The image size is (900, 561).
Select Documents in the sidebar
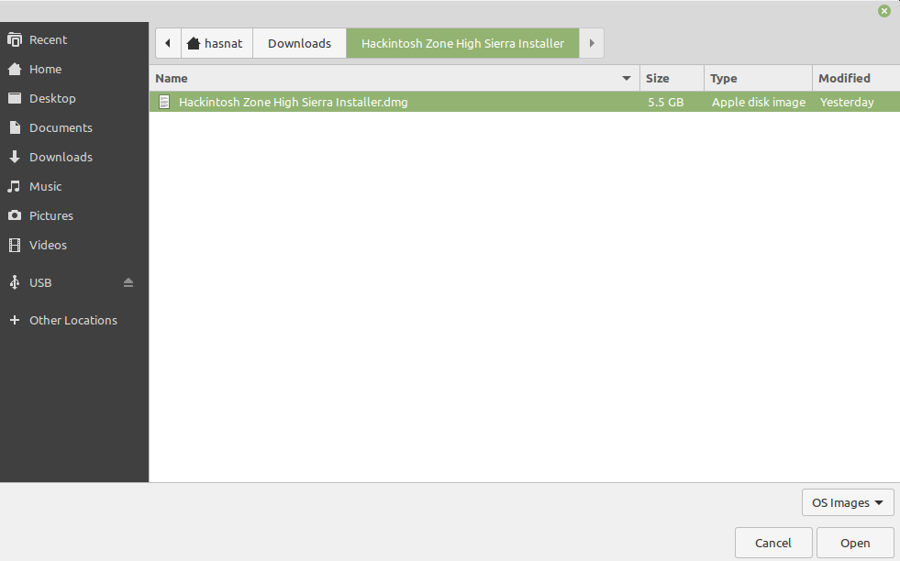[74, 127]
